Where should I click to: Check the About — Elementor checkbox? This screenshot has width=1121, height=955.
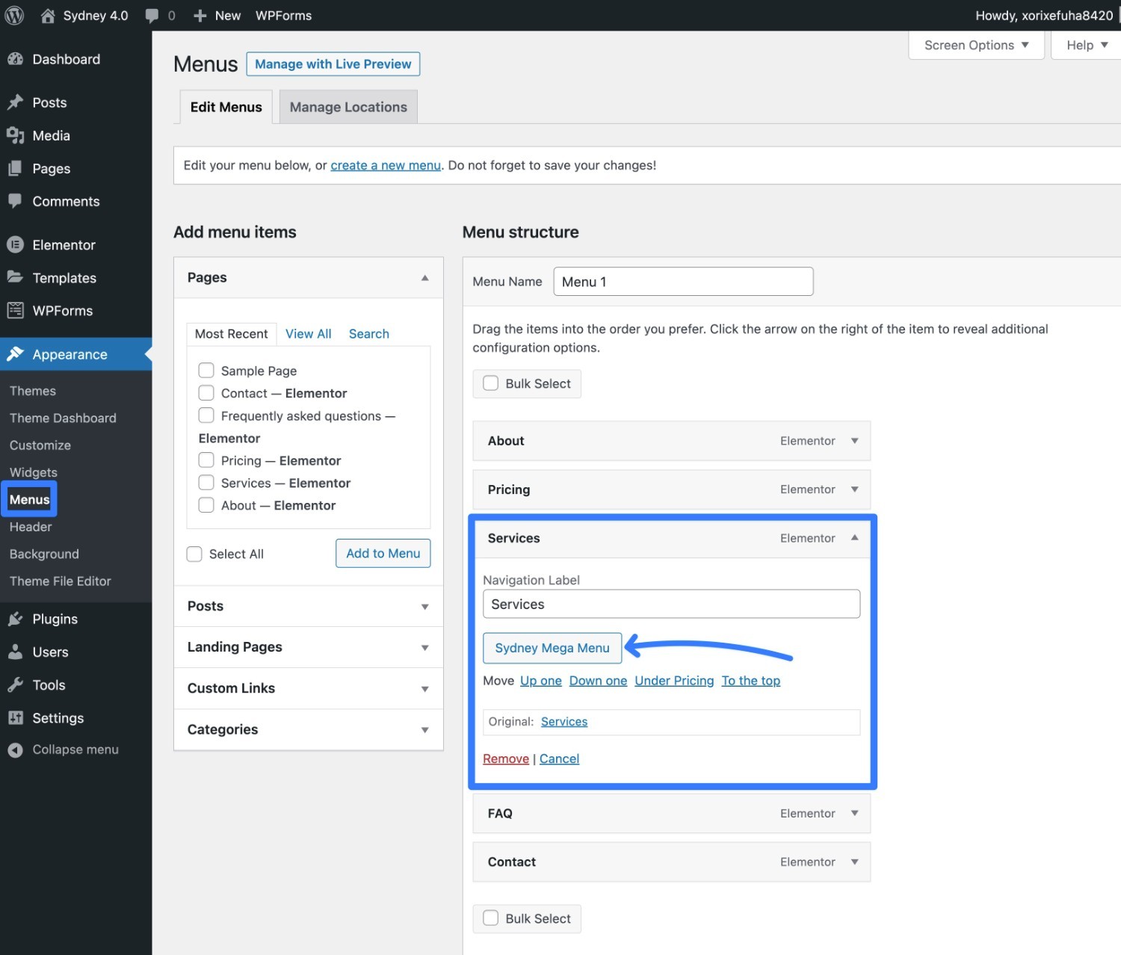click(x=206, y=504)
